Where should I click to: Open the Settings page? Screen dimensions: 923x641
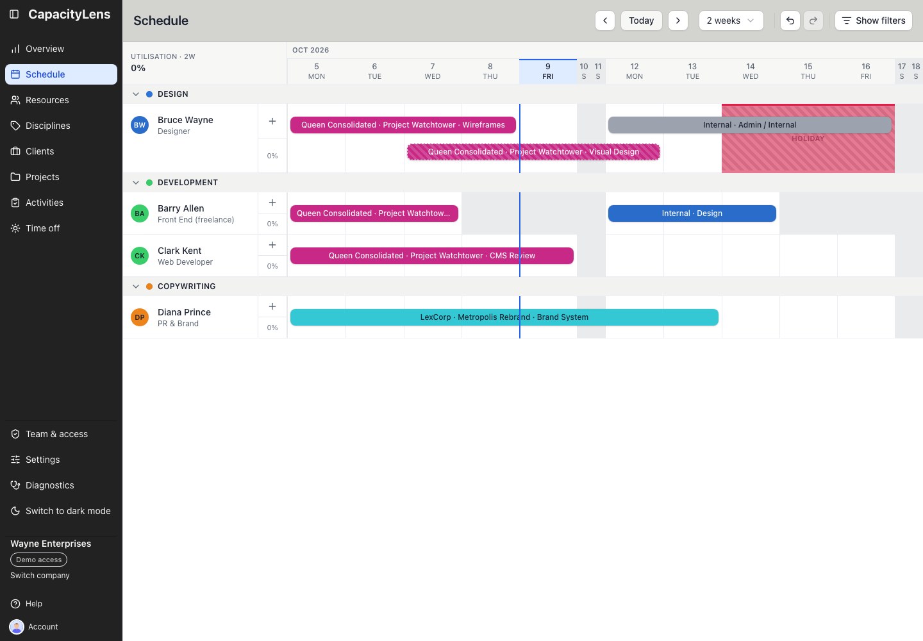click(x=61, y=460)
